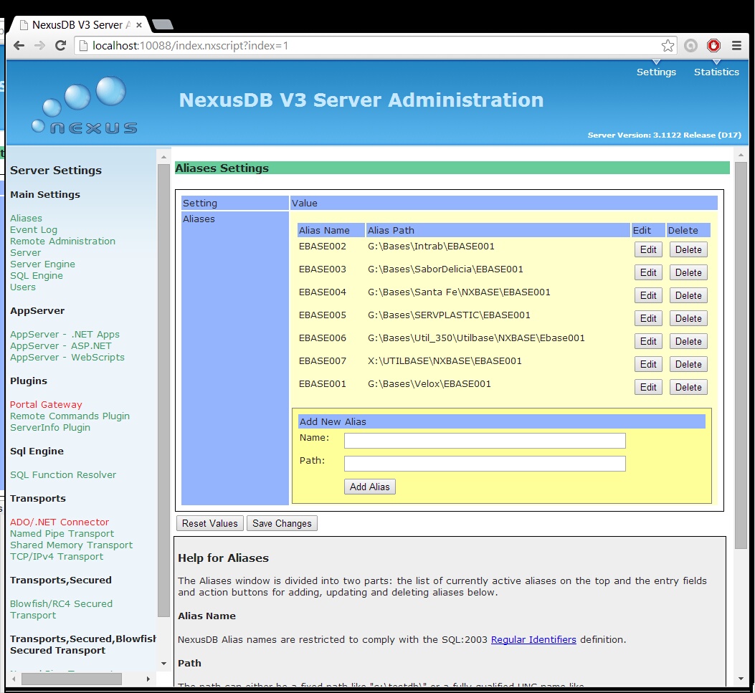The width and height of the screenshot is (755, 693).
Task: Click the red stop-sign extension icon
Action: point(713,46)
